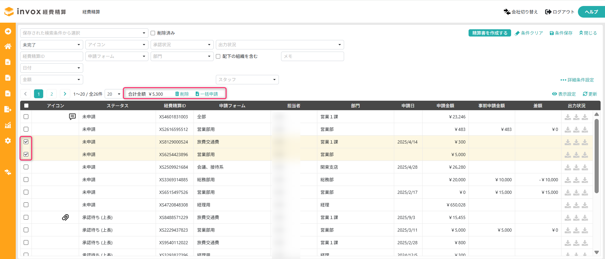This screenshot has height=259, width=605.
Task: Open the settings gear in sidebar
Action: [x=8, y=141]
